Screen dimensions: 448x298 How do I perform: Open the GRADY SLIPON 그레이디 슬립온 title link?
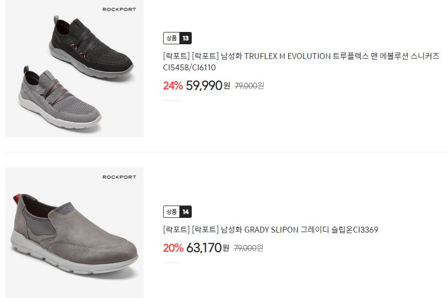pyautogui.click(x=271, y=230)
